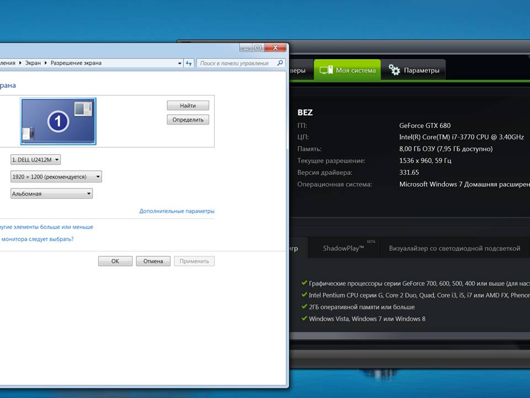Click the 8,00 ГБ ОЗУ memory value
This screenshot has height=398, width=530.
(x=446, y=149)
